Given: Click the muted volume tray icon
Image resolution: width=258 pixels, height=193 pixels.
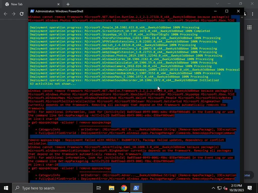Looking at the screenshot, I should tap(225, 188).
